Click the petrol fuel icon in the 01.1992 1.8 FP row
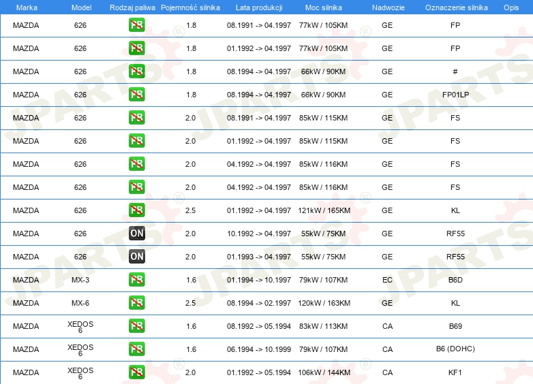The image size is (533, 384). [x=136, y=48]
